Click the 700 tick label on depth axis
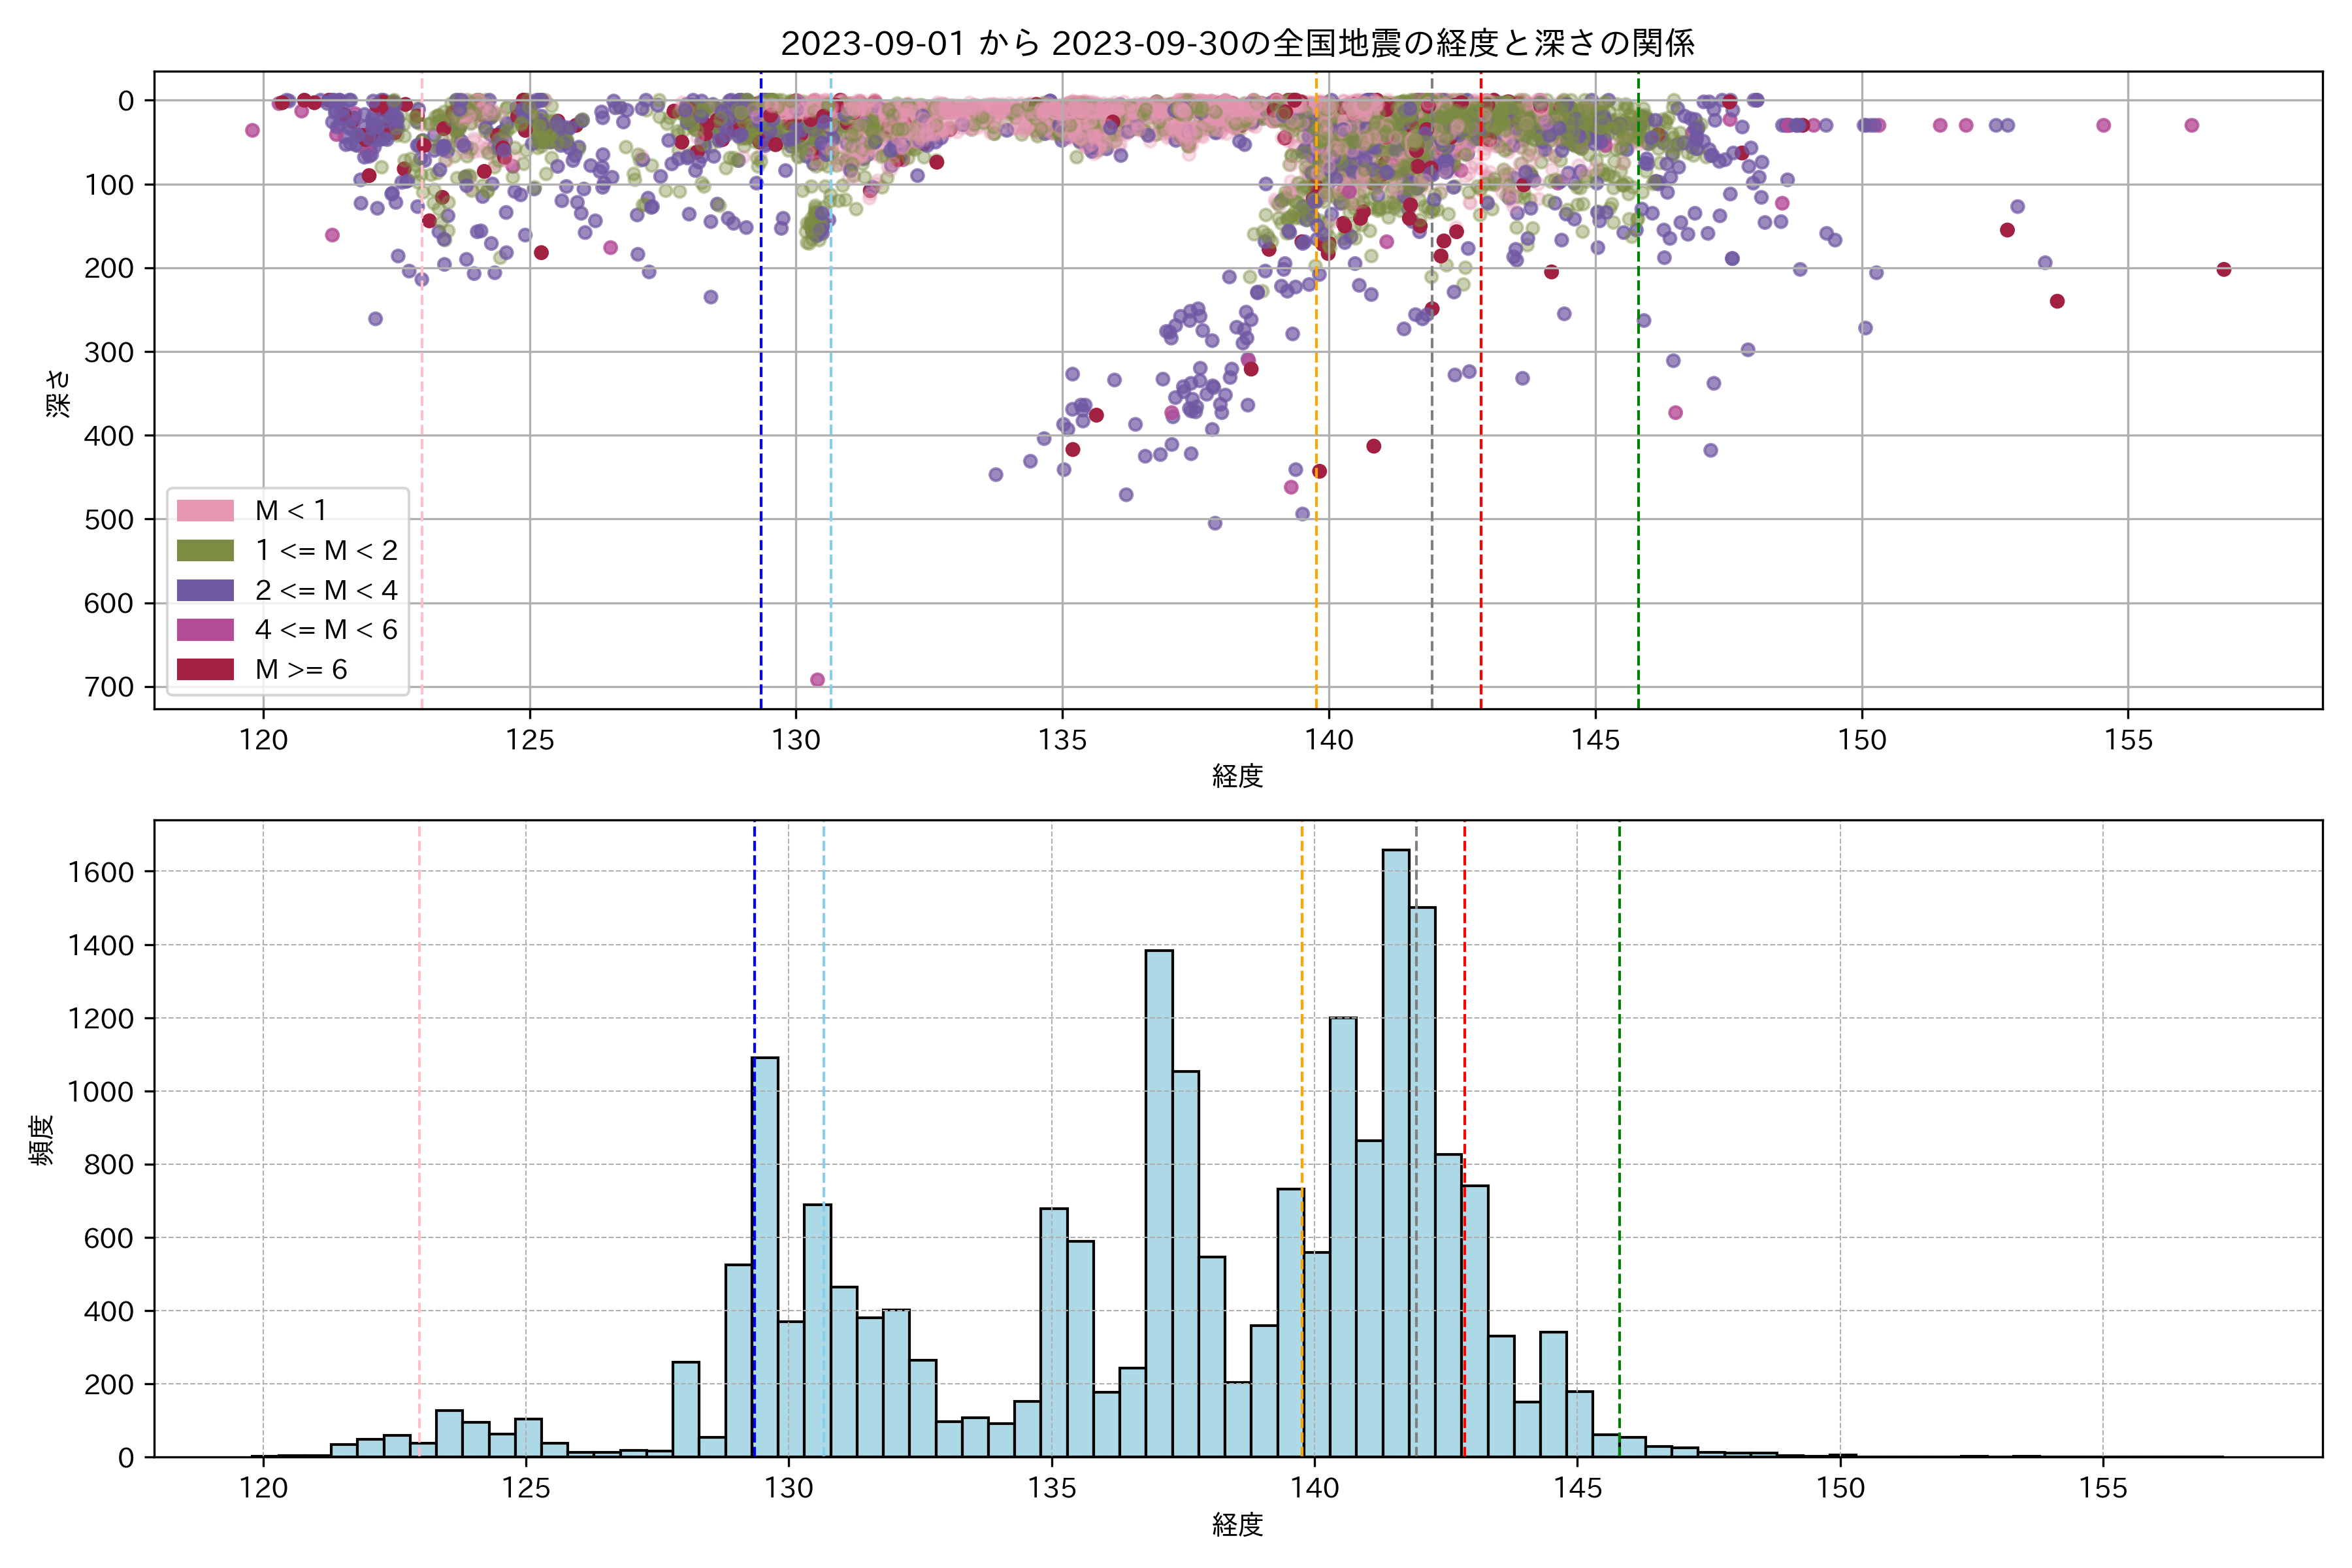 pos(111,687)
